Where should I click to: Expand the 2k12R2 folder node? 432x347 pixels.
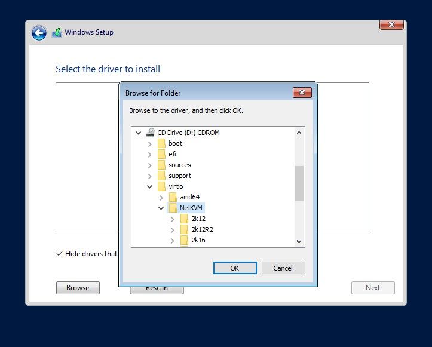tap(172, 230)
